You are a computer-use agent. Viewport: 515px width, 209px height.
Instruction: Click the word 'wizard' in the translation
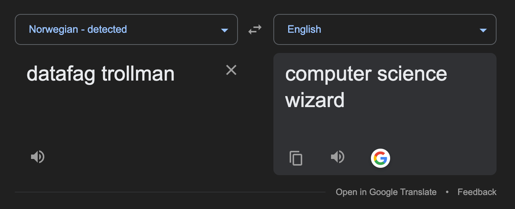(315, 100)
